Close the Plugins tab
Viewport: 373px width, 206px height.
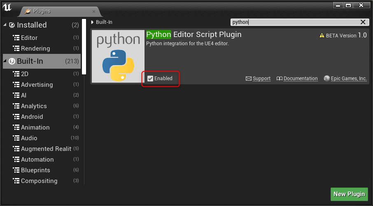(x=94, y=12)
